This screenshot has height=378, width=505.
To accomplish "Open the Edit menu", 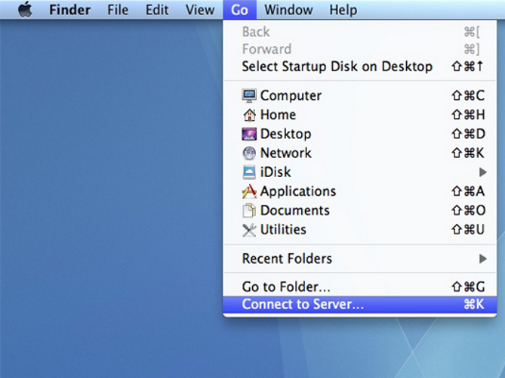I will [157, 10].
